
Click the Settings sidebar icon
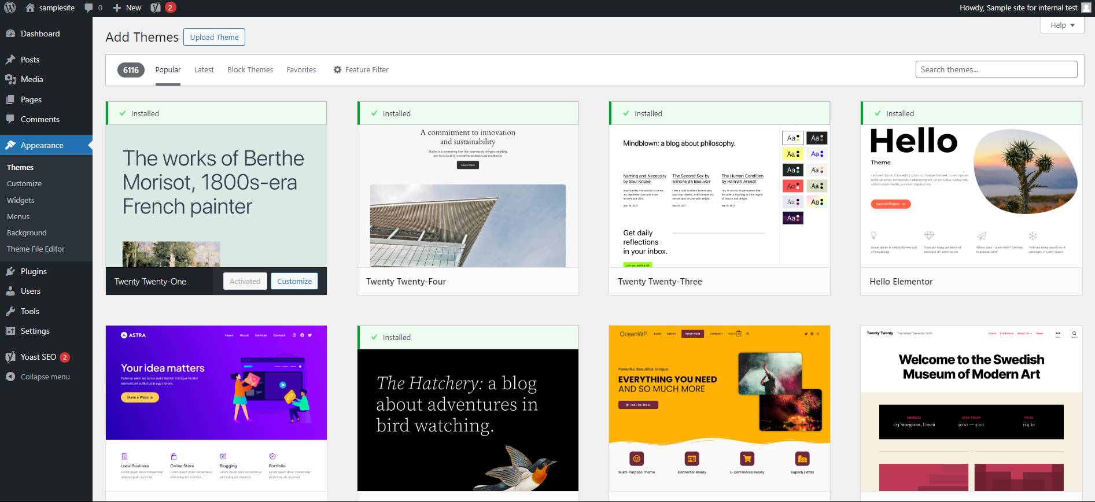[10, 331]
